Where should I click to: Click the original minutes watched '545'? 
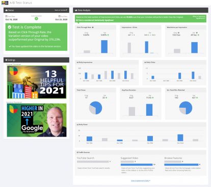click(x=176, y=98)
